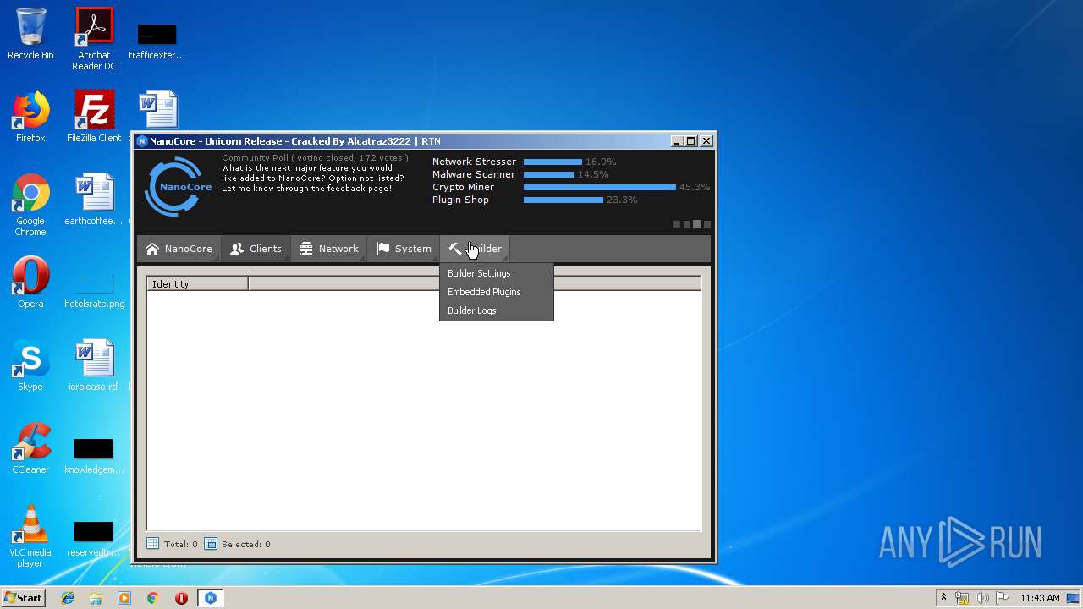Open Recycle Bin on desktop
1083x609 pixels.
point(30,34)
